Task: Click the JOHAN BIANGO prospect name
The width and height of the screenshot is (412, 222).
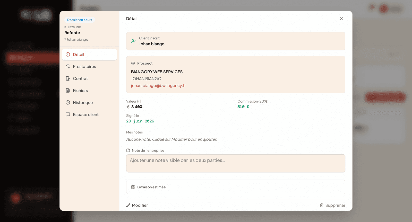Action: point(146,79)
